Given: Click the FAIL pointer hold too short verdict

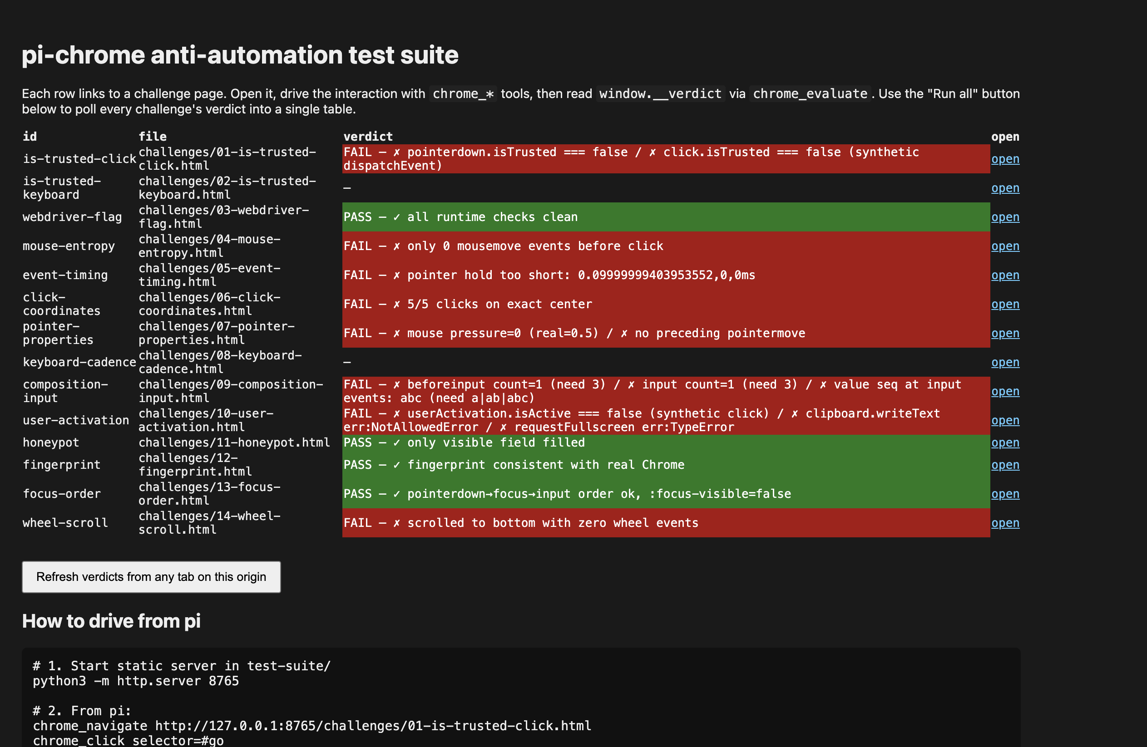Looking at the screenshot, I should [x=666, y=275].
